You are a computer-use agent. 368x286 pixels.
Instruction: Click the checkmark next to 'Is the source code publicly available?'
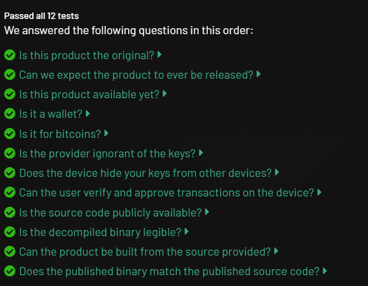pyautogui.click(x=10, y=212)
